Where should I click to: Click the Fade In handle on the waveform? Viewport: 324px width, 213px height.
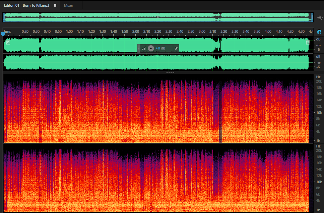[8, 42]
